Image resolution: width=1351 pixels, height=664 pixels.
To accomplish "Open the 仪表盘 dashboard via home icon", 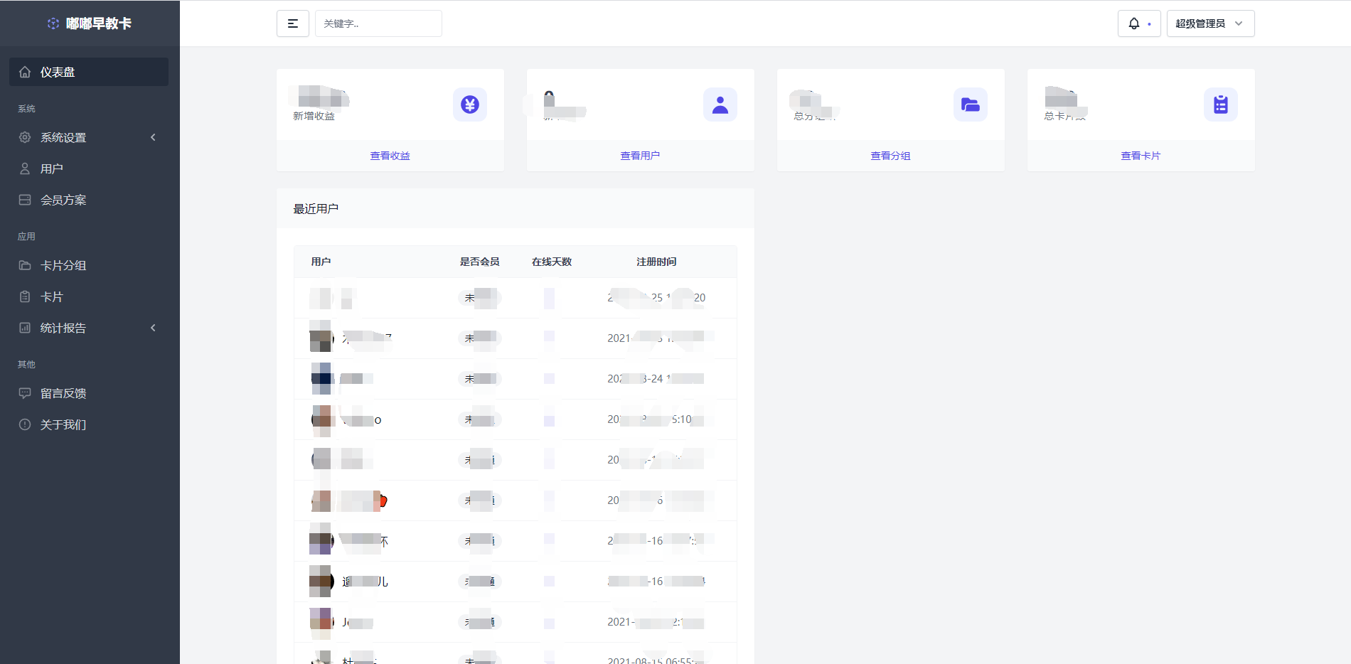I will click(x=26, y=71).
